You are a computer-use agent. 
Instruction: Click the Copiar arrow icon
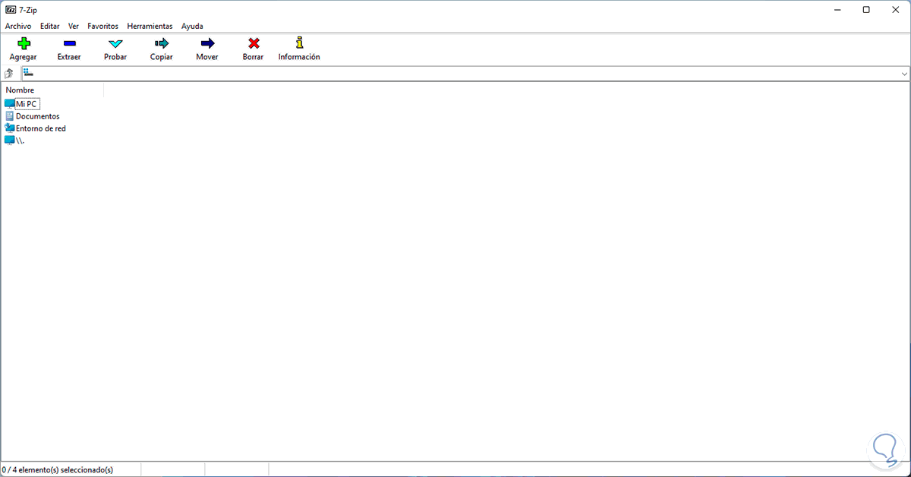162,44
